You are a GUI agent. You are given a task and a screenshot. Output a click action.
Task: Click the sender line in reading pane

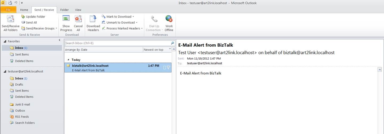(x=256, y=53)
